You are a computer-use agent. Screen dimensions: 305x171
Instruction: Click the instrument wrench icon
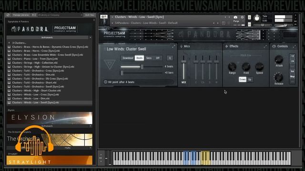click(104, 17)
